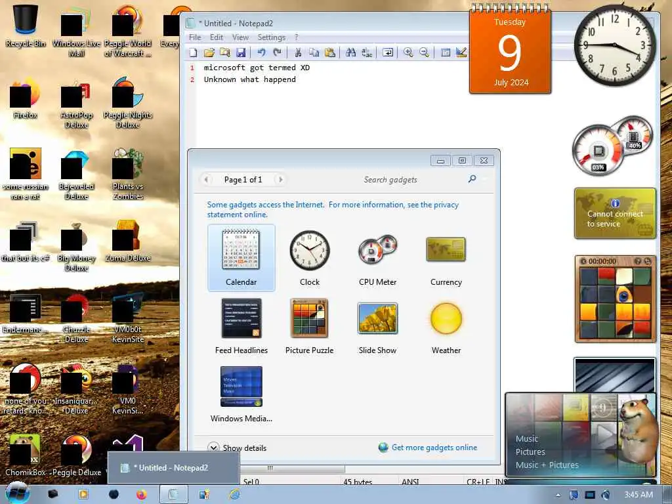Click the 45 bytes status bar entry
Screen dimensions: 672x504
(x=358, y=482)
